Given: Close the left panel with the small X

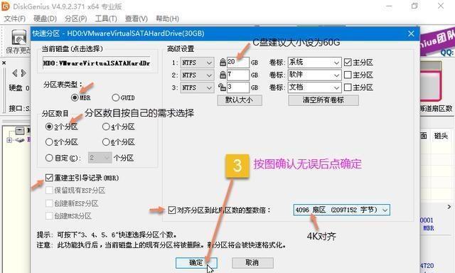Looking at the screenshot, I should 4,63.
